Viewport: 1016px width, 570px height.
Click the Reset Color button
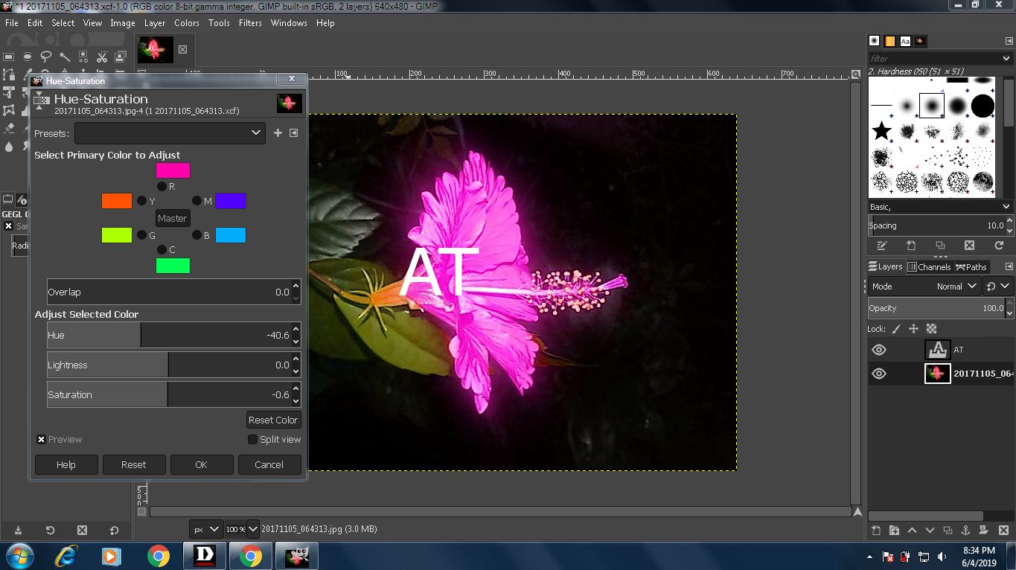coord(273,420)
